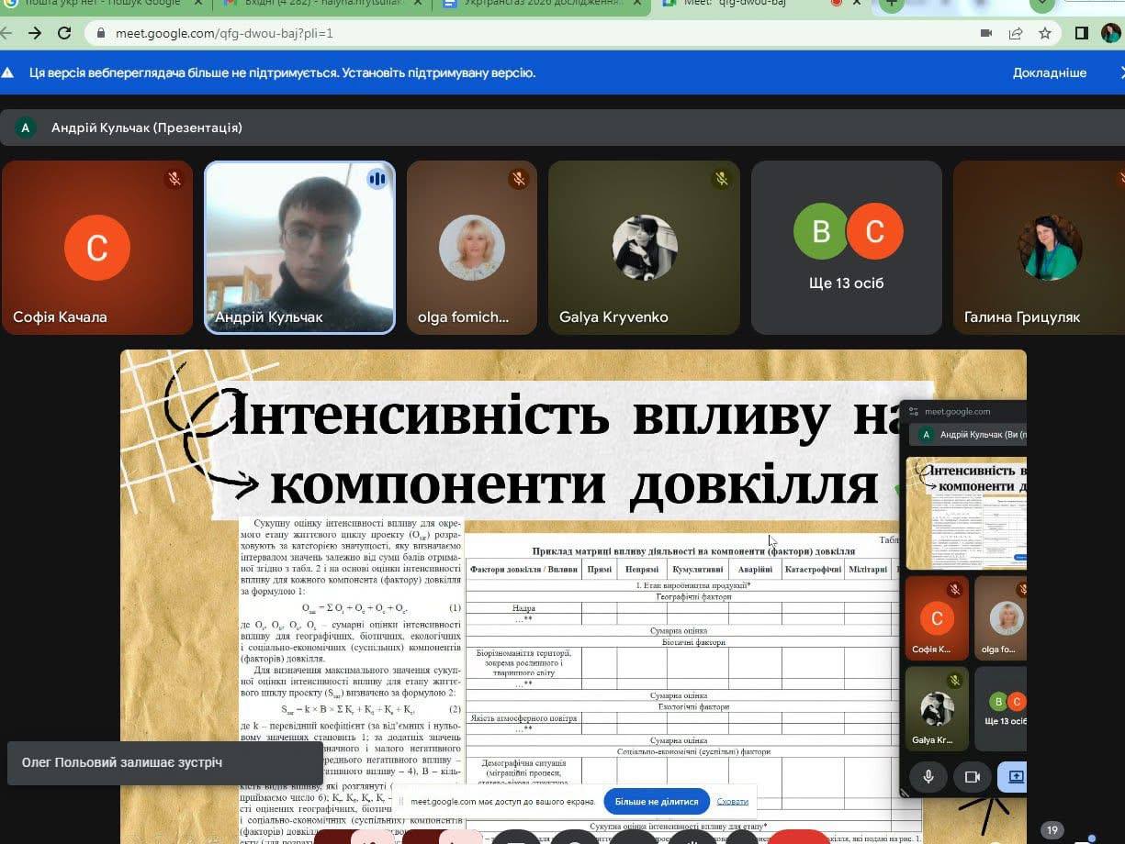Click Аварійні column header in table
Screen dimensions: 1125x844
pos(755,570)
